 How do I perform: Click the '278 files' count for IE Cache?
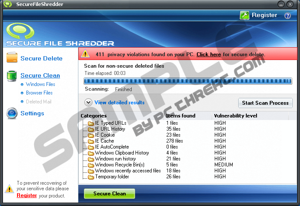click(174, 140)
